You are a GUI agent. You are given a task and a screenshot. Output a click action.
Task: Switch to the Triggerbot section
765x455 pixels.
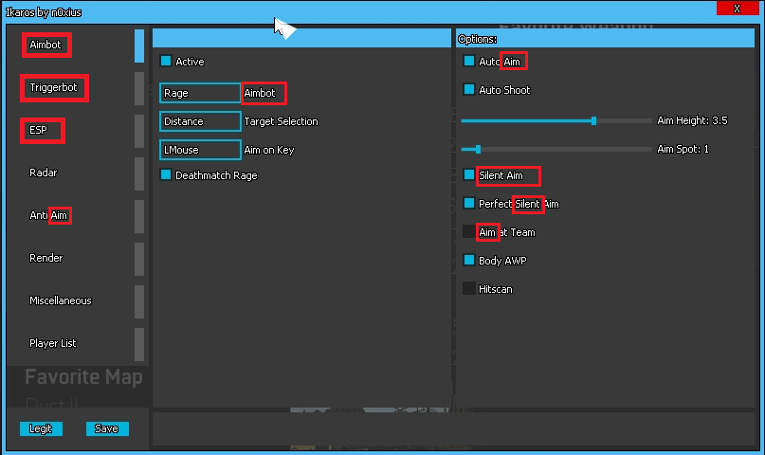click(53, 88)
